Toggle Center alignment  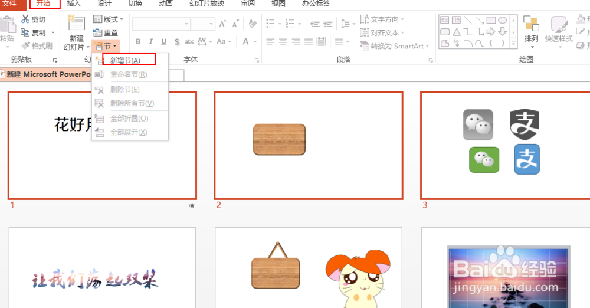click(x=283, y=41)
